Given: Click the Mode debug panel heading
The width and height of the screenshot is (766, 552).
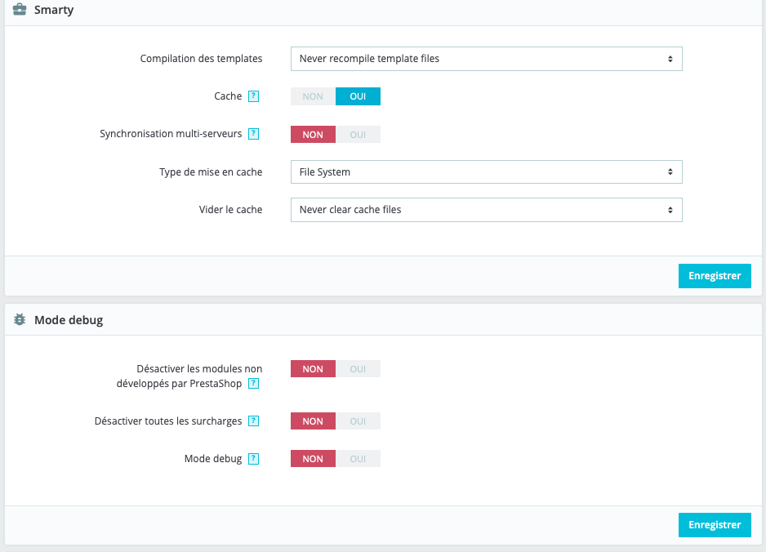Looking at the screenshot, I should (x=69, y=320).
